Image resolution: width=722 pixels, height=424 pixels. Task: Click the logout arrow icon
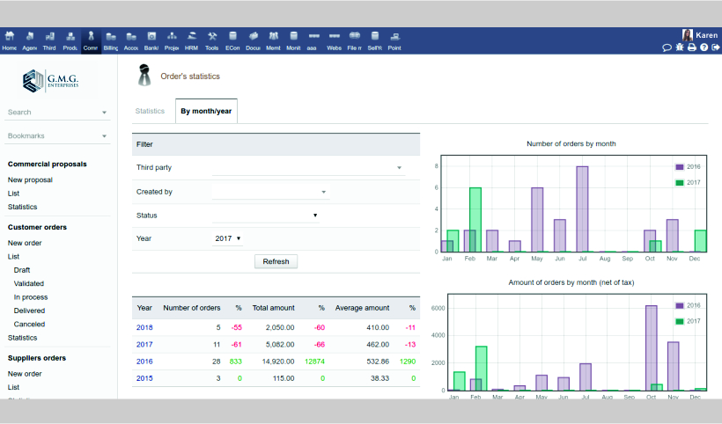point(715,48)
